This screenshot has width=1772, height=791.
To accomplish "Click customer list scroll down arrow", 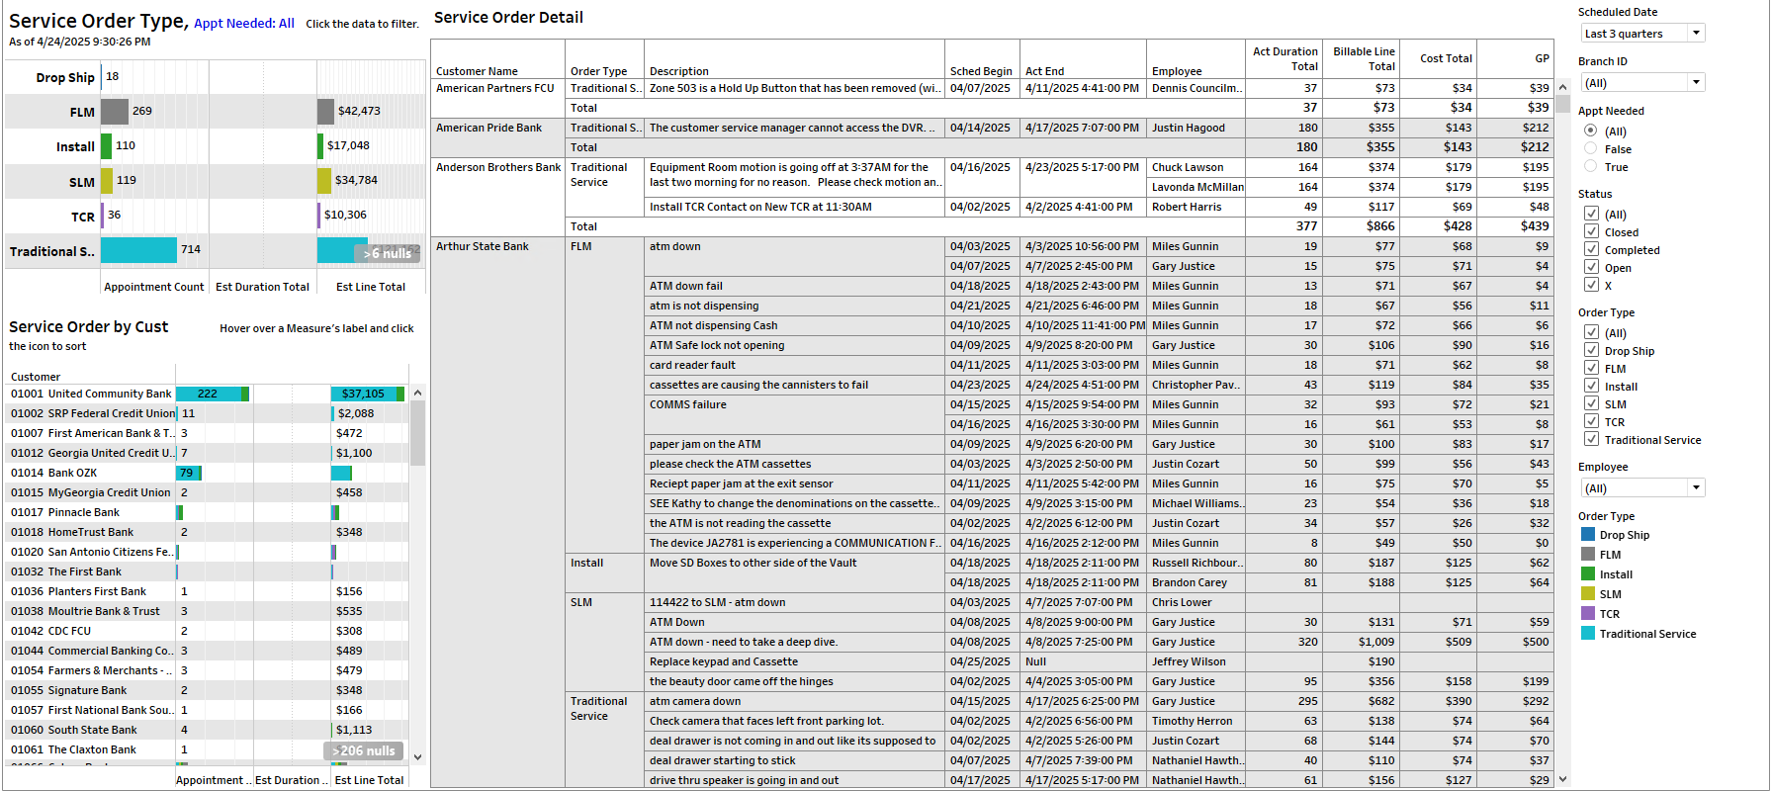I will [417, 757].
